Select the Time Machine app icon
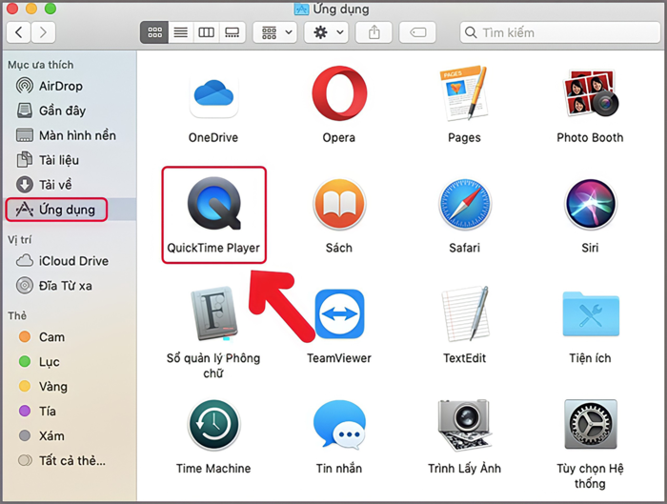667x504 pixels. (214, 425)
